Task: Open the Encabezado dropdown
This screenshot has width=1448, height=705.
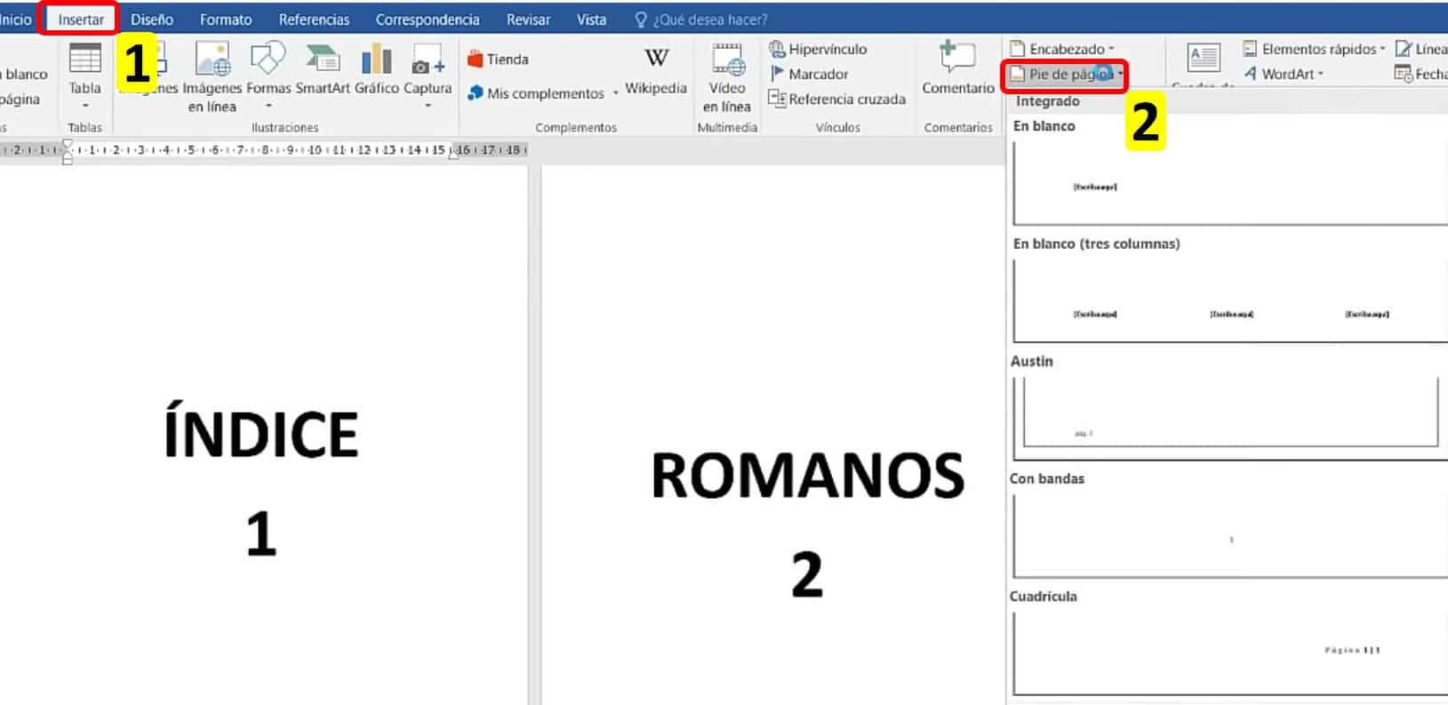Action: click(x=1062, y=49)
